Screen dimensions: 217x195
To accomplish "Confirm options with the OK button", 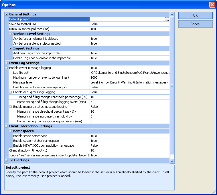I will (196, 15).
